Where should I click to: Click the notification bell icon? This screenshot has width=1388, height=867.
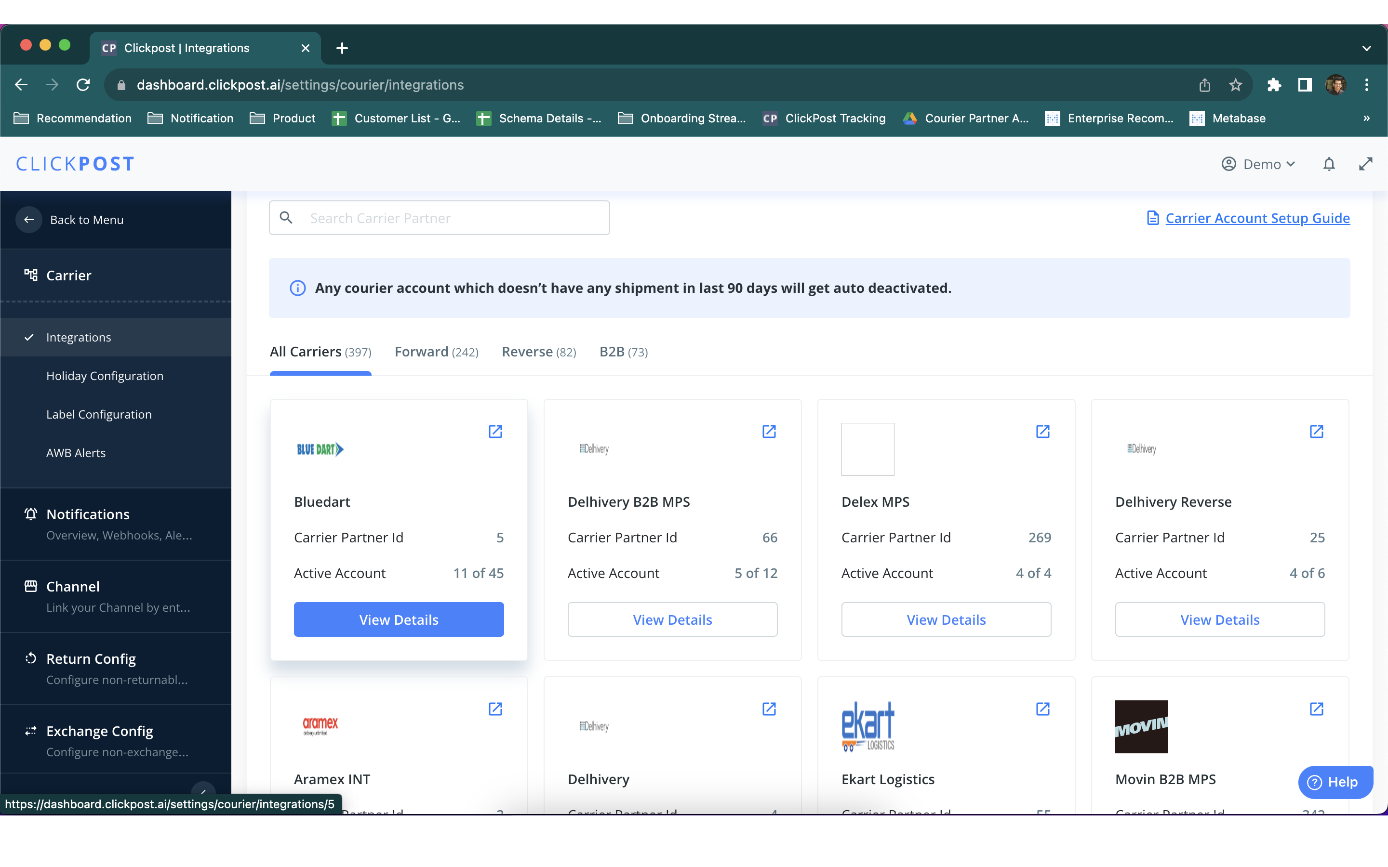[1329, 164]
